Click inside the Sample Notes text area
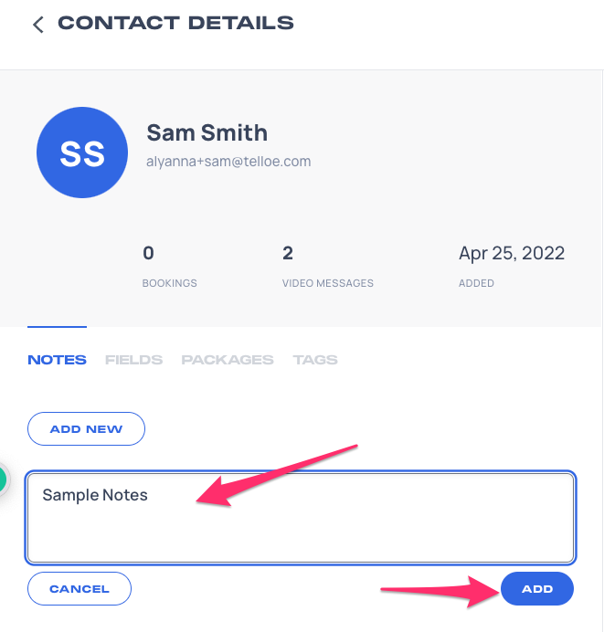Screen dimensions: 604x632 tap(301, 518)
